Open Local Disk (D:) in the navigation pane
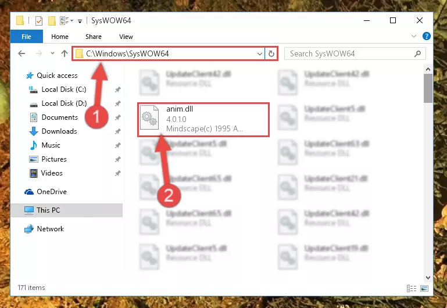 [x=58, y=103]
